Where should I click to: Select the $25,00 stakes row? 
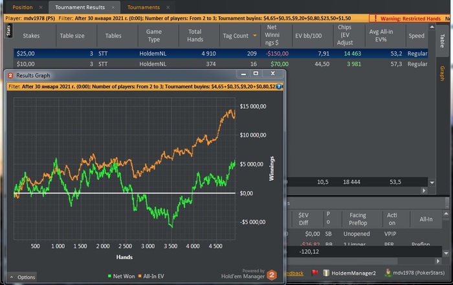[221, 54]
